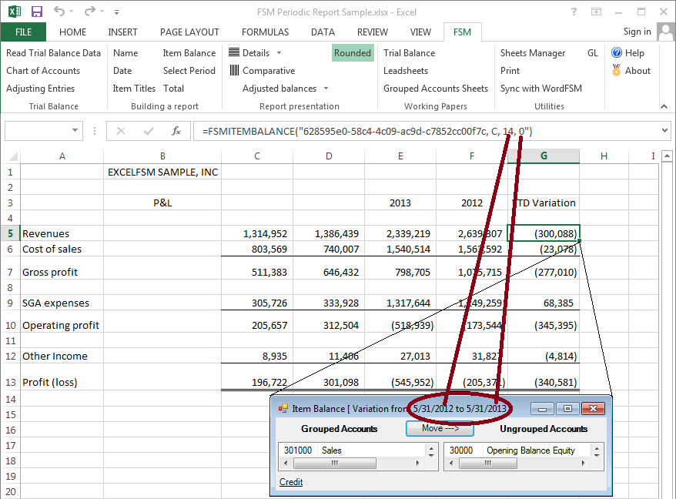Toggle the Rounded presentation option

(x=353, y=53)
